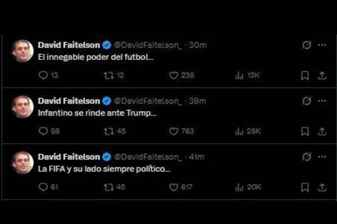337x224 pixels.
Task: View analytics on the 'El innegable poder del futbol' tweet
Action: [239, 75]
